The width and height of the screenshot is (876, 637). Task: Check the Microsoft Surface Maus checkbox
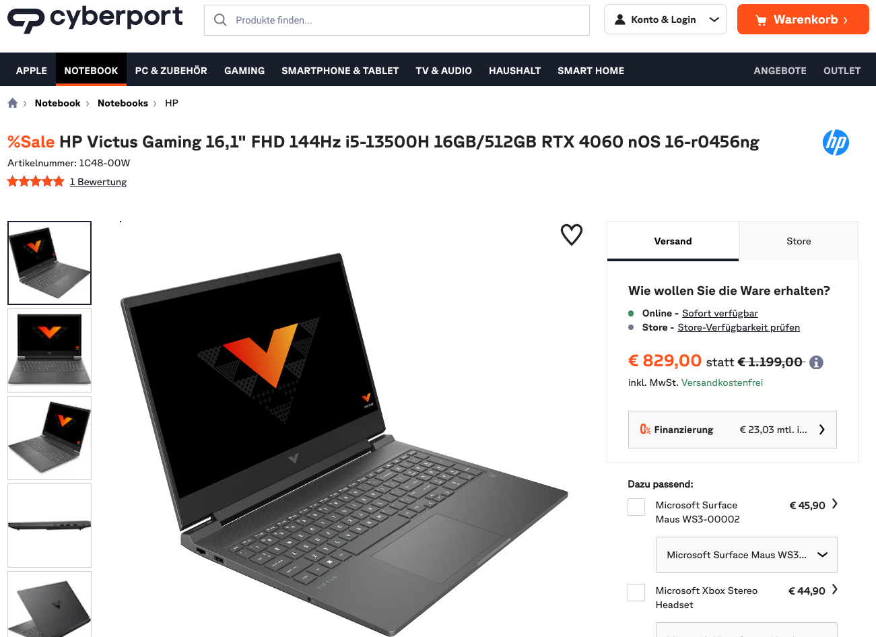coord(636,507)
